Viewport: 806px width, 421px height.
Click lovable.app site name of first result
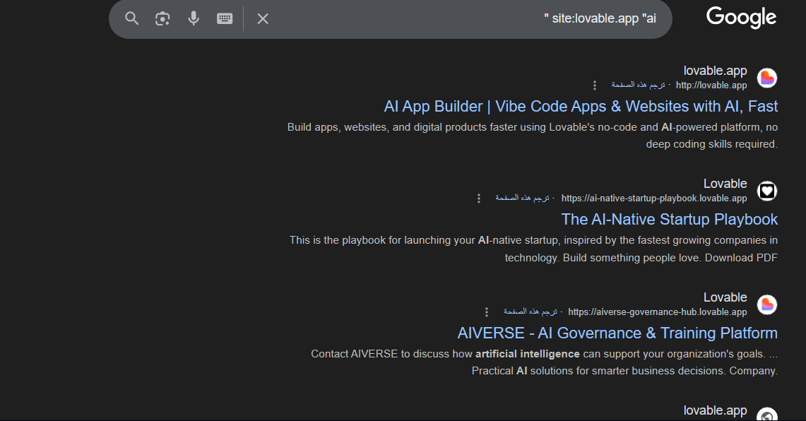click(x=715, y=71)
